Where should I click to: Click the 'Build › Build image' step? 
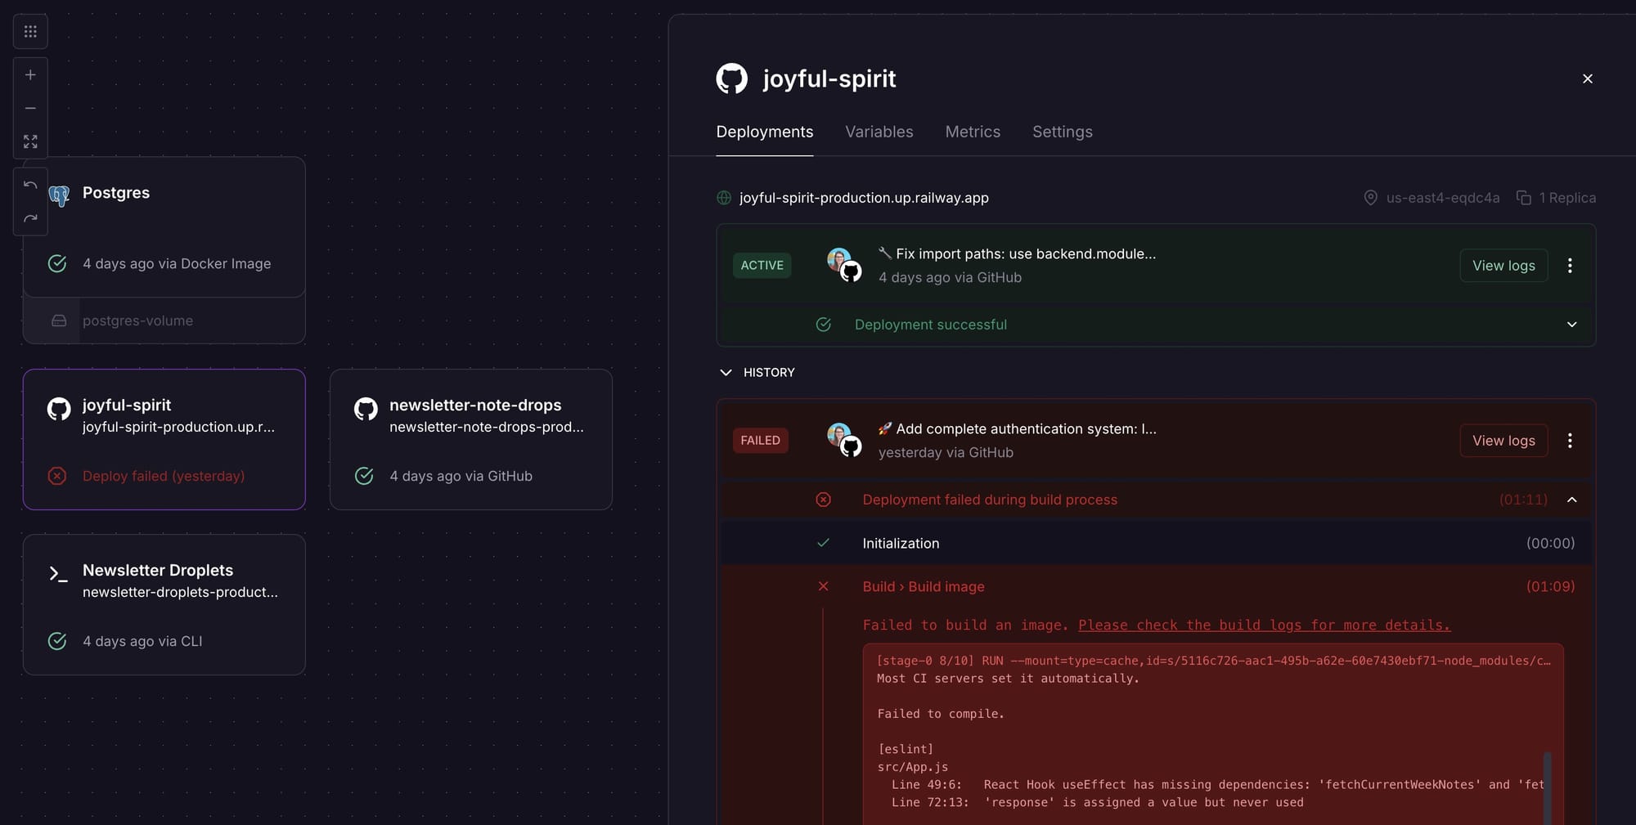click(x=924, y=586)
